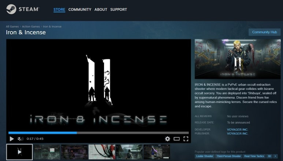Open the COMMUNITY menu
Image resolution: width=283 pixels, height=161 pixels.
tap(80, 10)
